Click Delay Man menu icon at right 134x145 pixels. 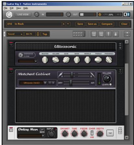click(x=120, y=131)
